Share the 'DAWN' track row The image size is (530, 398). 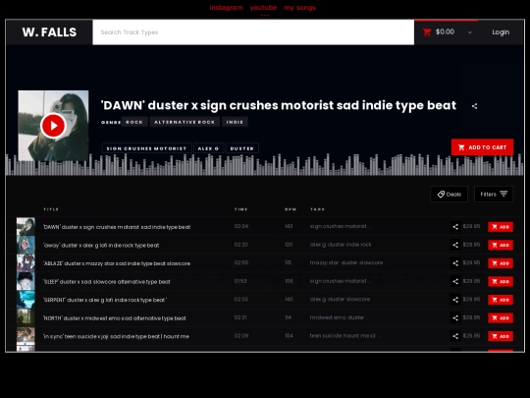point(455,227)
